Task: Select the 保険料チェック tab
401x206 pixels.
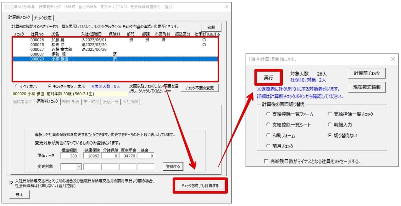Action: point(47,102)
